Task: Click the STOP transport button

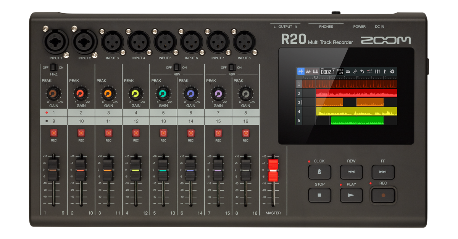Action: click(x=319, y=195)
